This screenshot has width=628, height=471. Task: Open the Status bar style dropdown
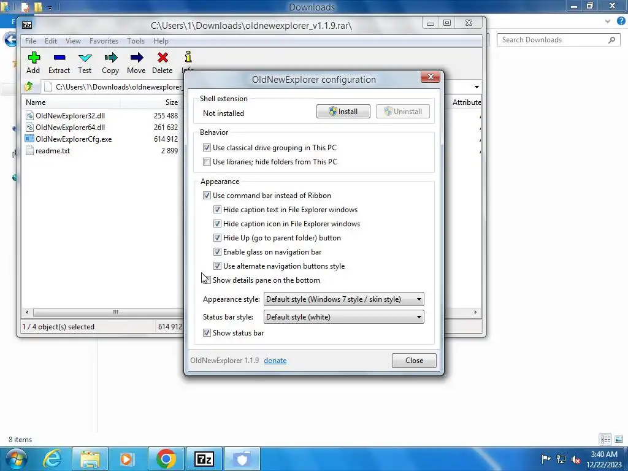click(x=343, y=317)
